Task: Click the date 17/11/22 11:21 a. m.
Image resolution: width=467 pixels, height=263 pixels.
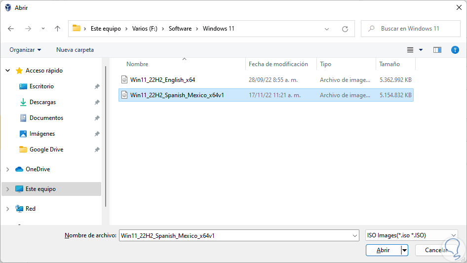Action: (274, 95)
